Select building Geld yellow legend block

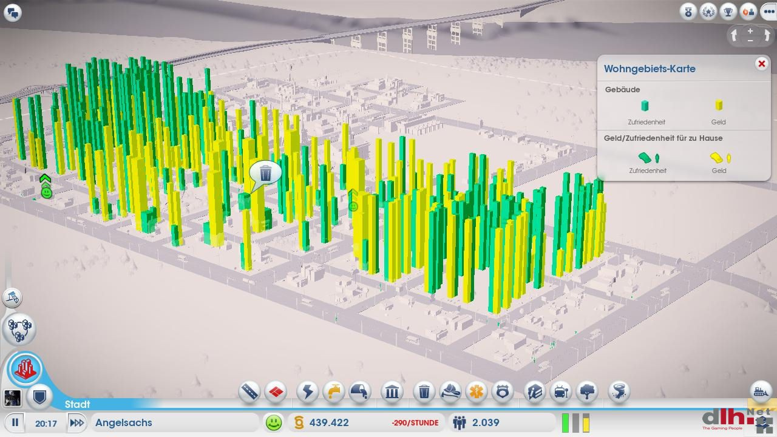719,106
